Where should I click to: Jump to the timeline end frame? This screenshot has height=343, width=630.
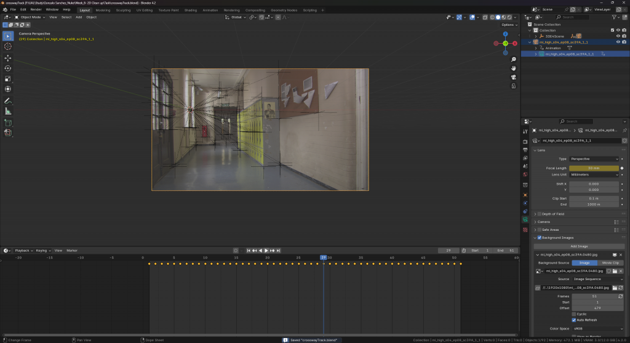pyautogui.click(x=278, y=251)
